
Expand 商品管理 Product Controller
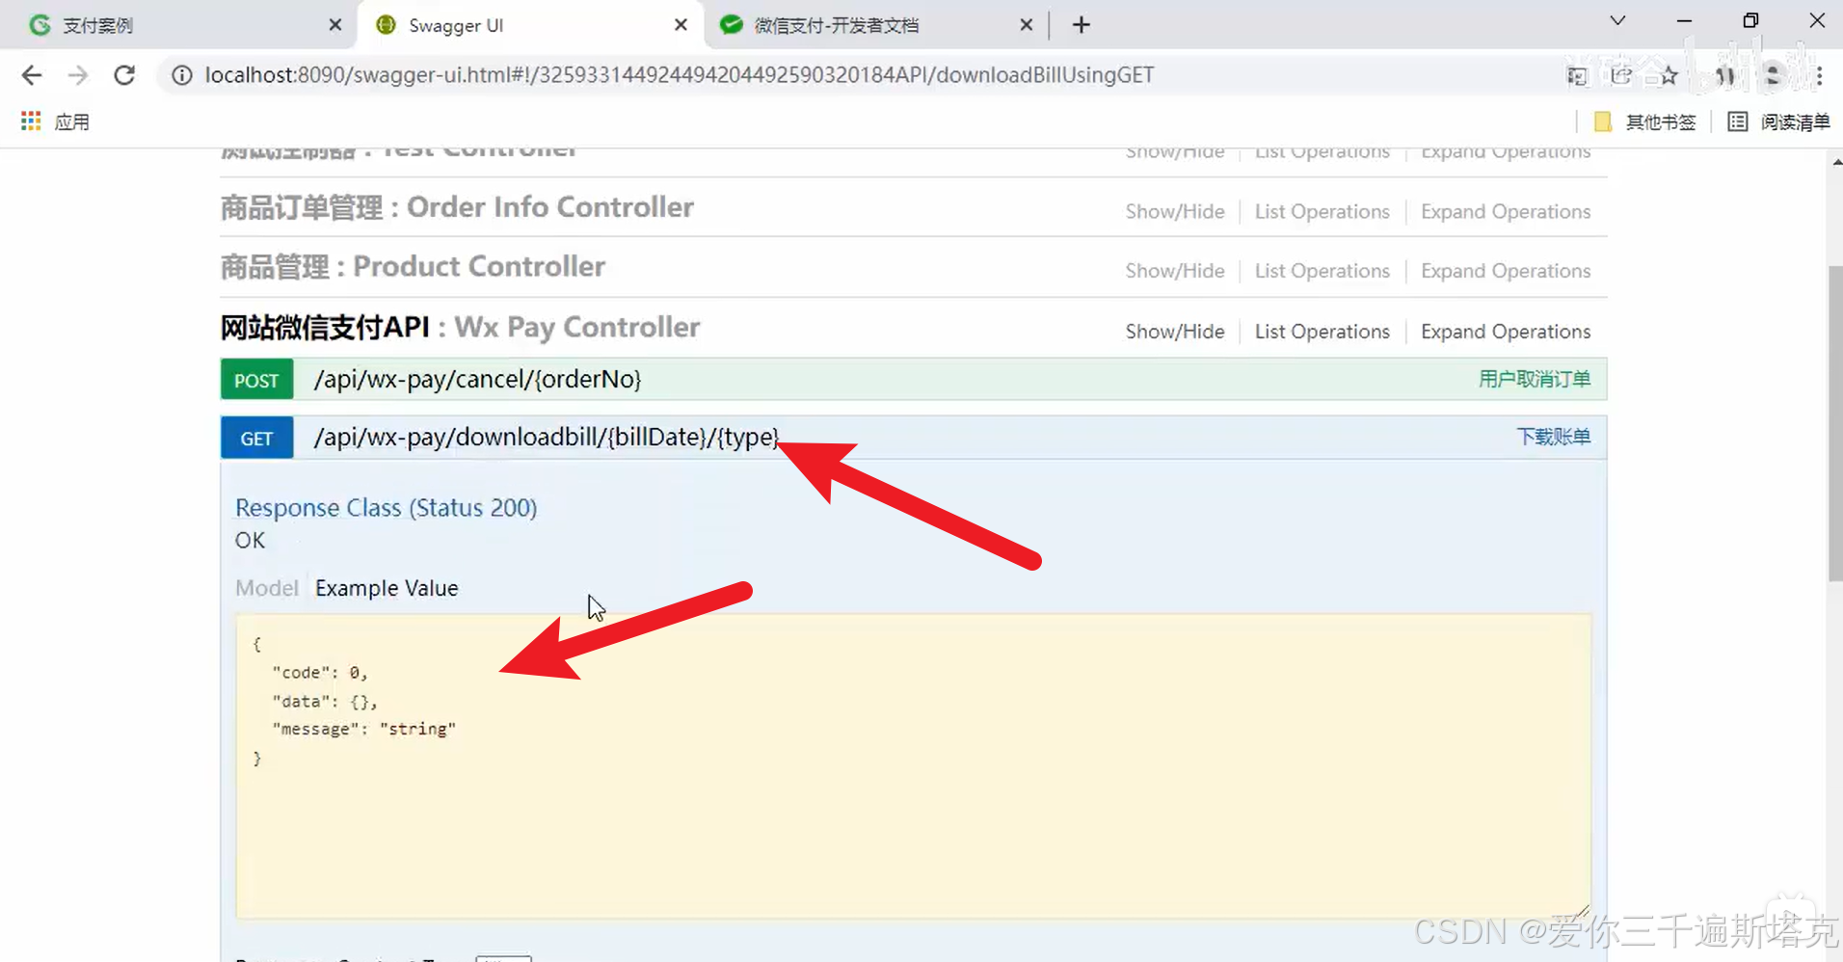[x=413, y=267]
